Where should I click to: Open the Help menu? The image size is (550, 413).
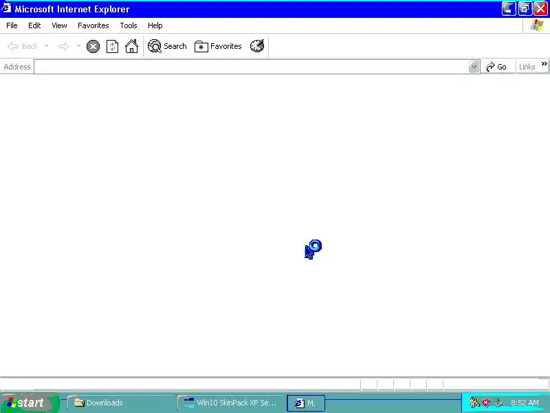[x=155, y=25]
